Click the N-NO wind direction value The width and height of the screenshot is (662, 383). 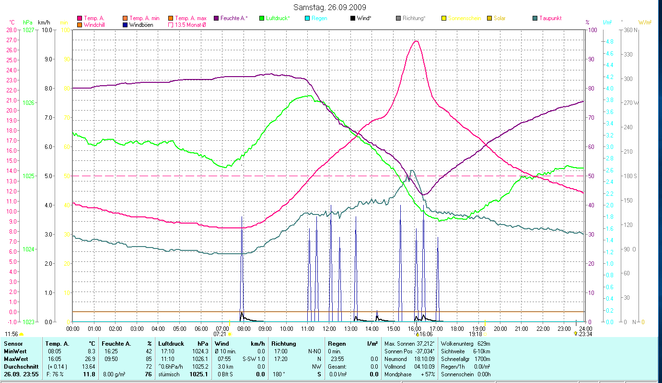(314, 351)
